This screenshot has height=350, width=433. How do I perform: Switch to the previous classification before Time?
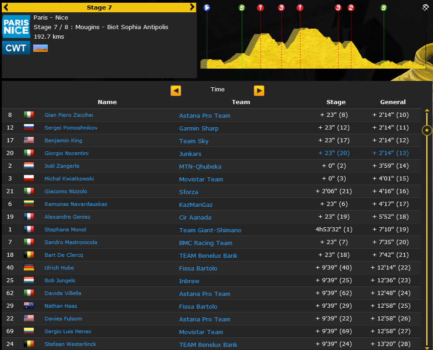point(176,90)
